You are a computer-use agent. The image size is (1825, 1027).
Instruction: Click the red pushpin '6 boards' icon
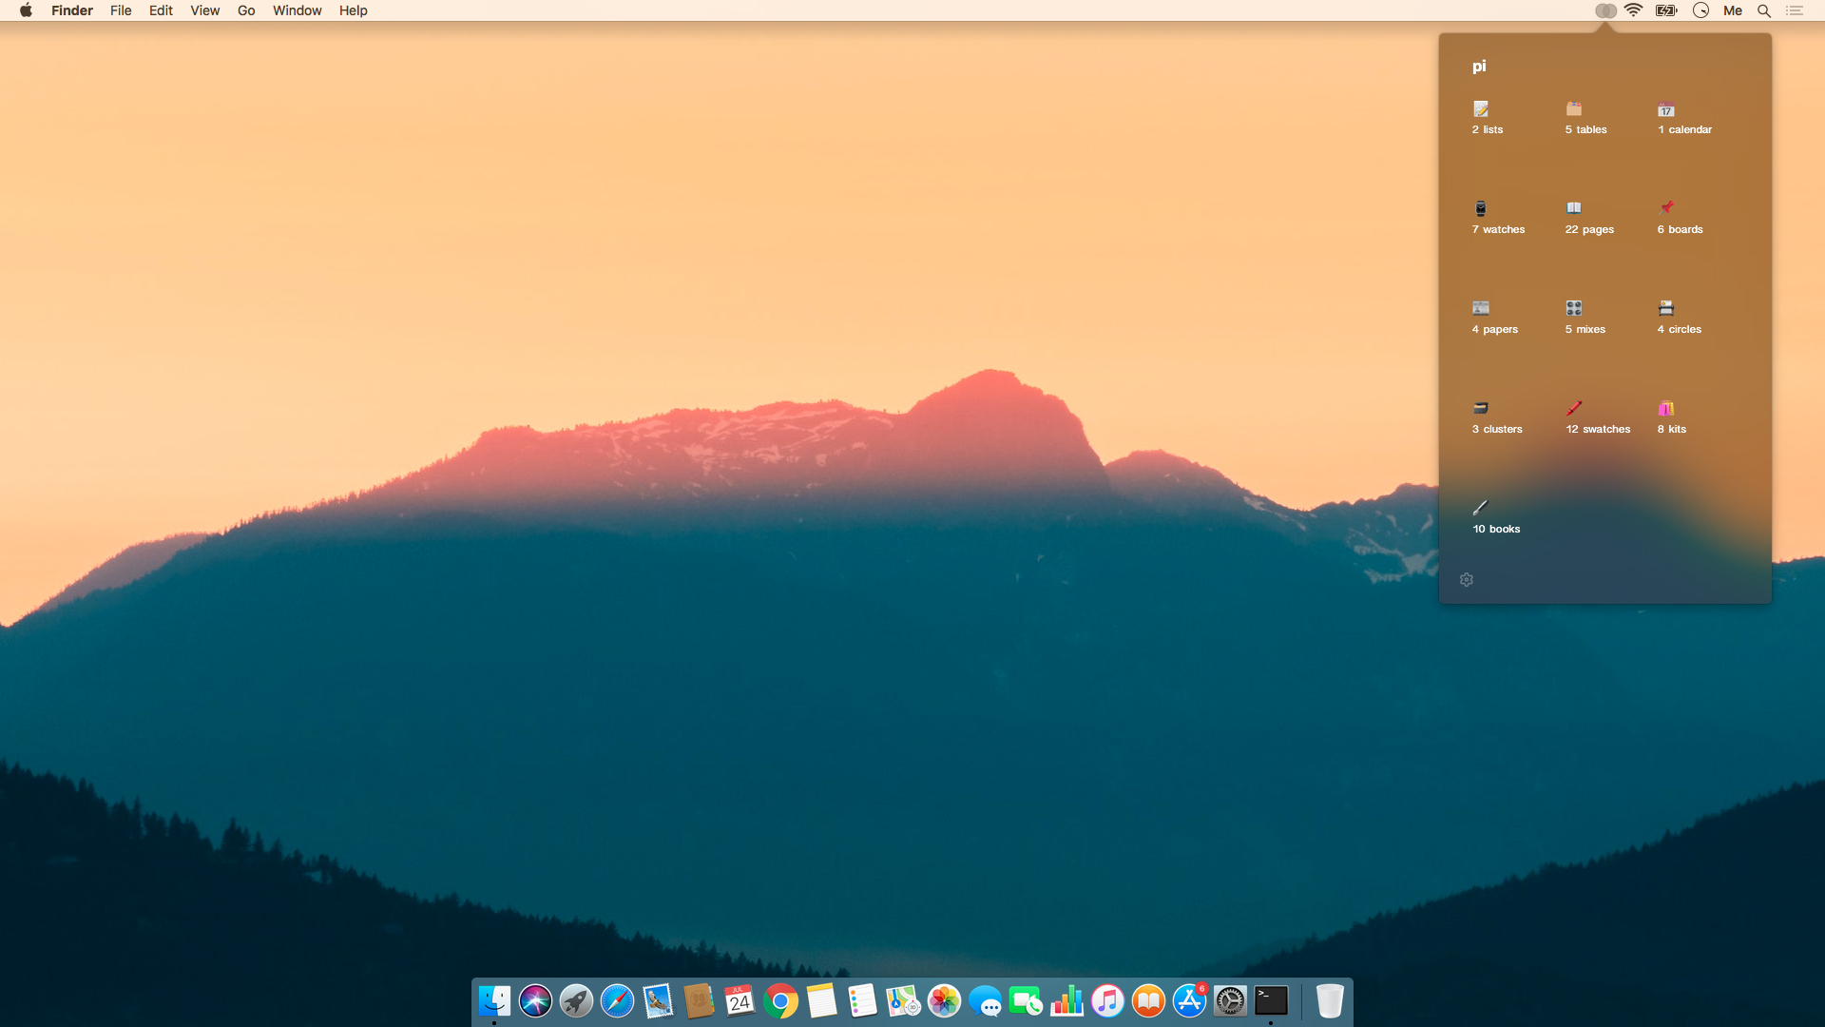(x=1666, y=207)
